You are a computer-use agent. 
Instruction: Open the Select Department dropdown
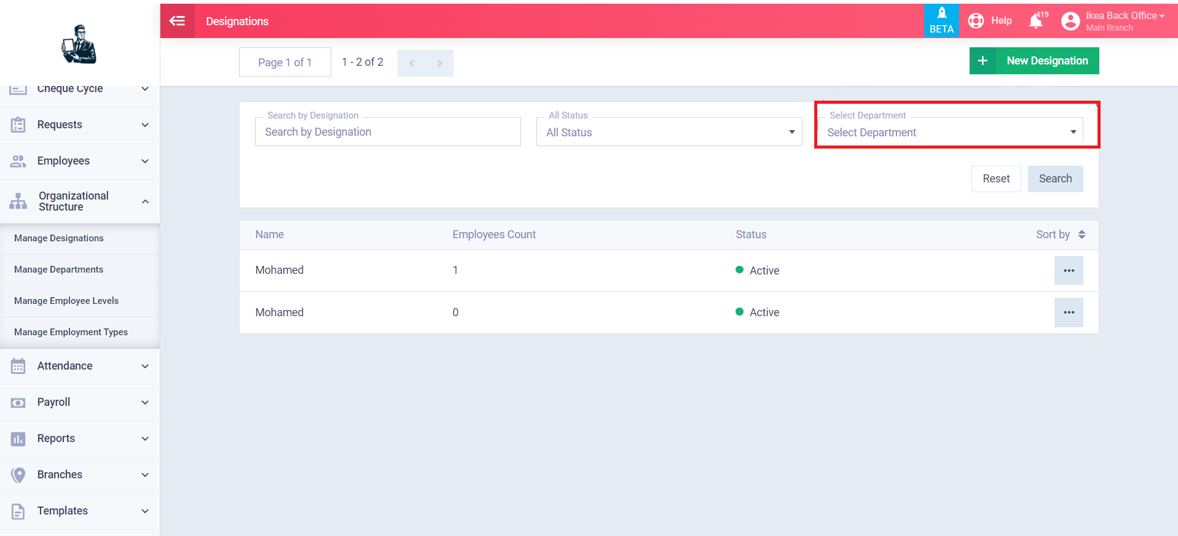[950, 132]
